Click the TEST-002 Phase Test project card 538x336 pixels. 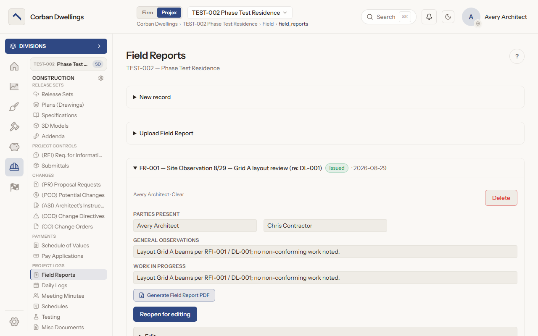69,64
